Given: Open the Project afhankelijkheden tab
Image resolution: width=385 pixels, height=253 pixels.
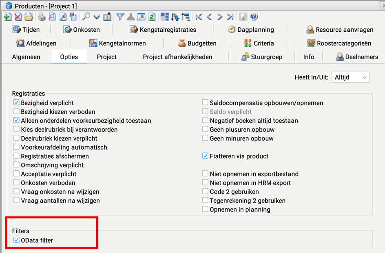Looking at the screenshot, I should (x=177, y=57).
